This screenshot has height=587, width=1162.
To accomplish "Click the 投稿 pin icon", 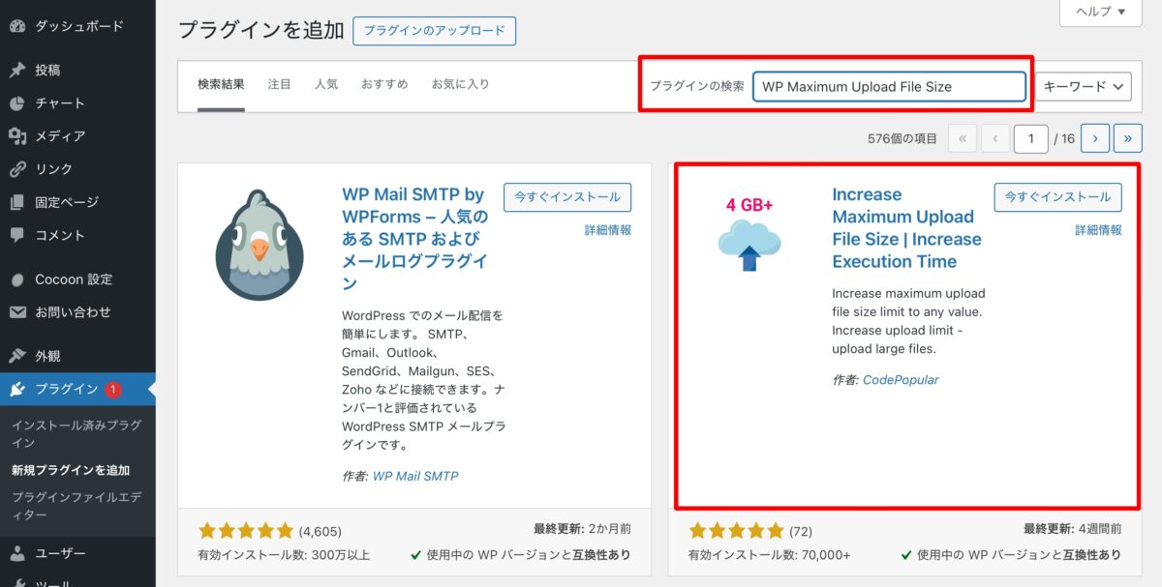I will (17, 71).
